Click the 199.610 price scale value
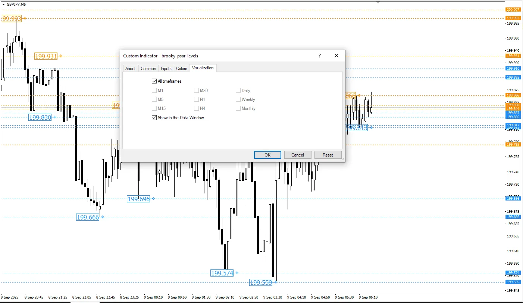 (x=513, y=251)
